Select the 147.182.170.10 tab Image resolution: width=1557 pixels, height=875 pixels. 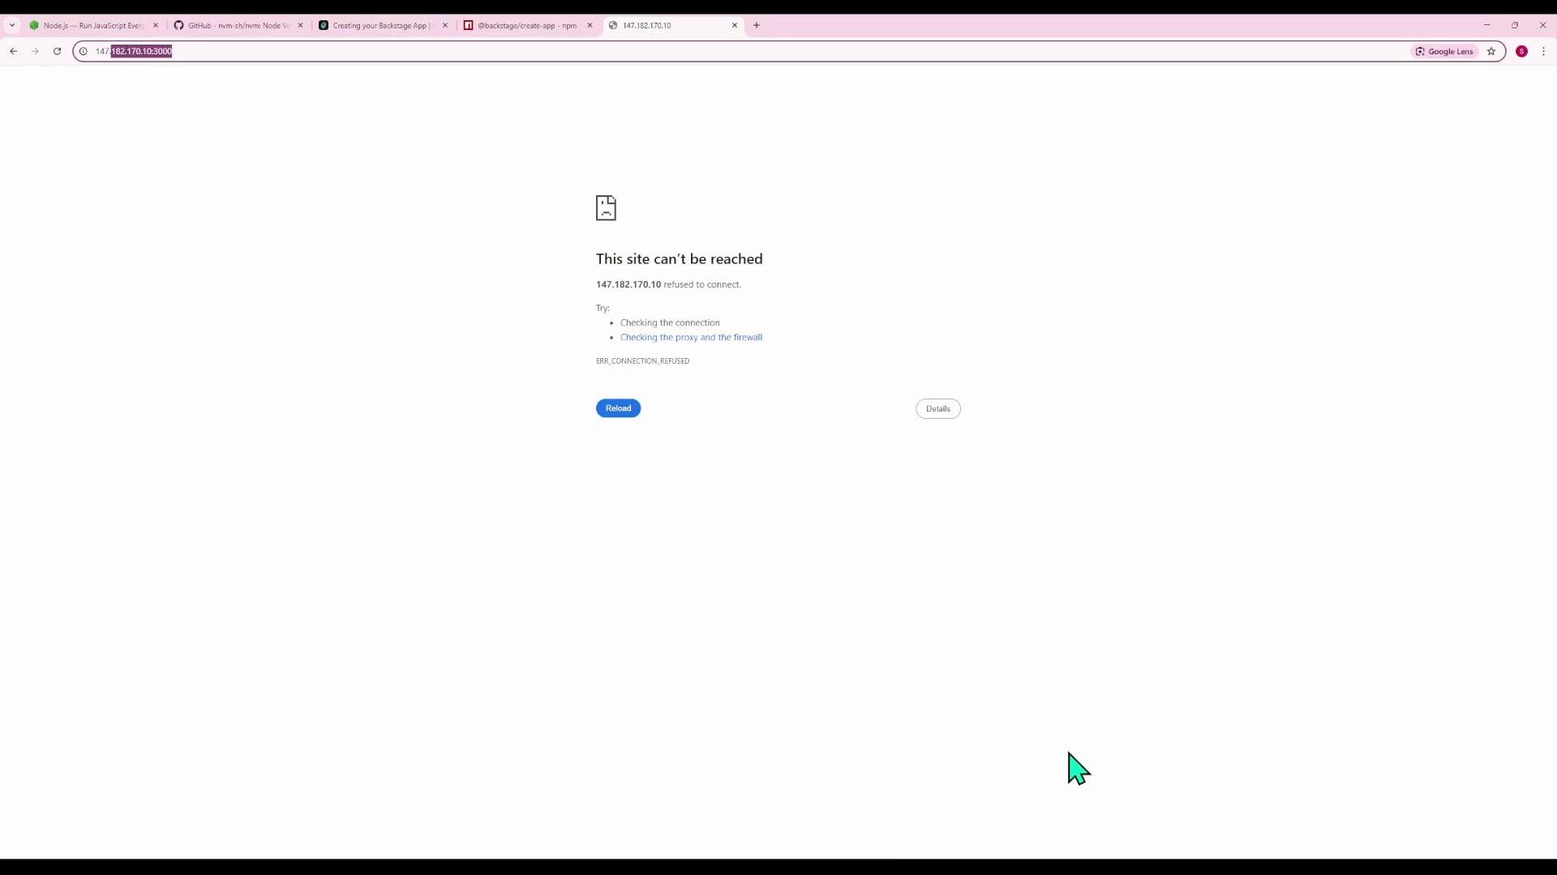pyautogui.click(x=673, y=25)
